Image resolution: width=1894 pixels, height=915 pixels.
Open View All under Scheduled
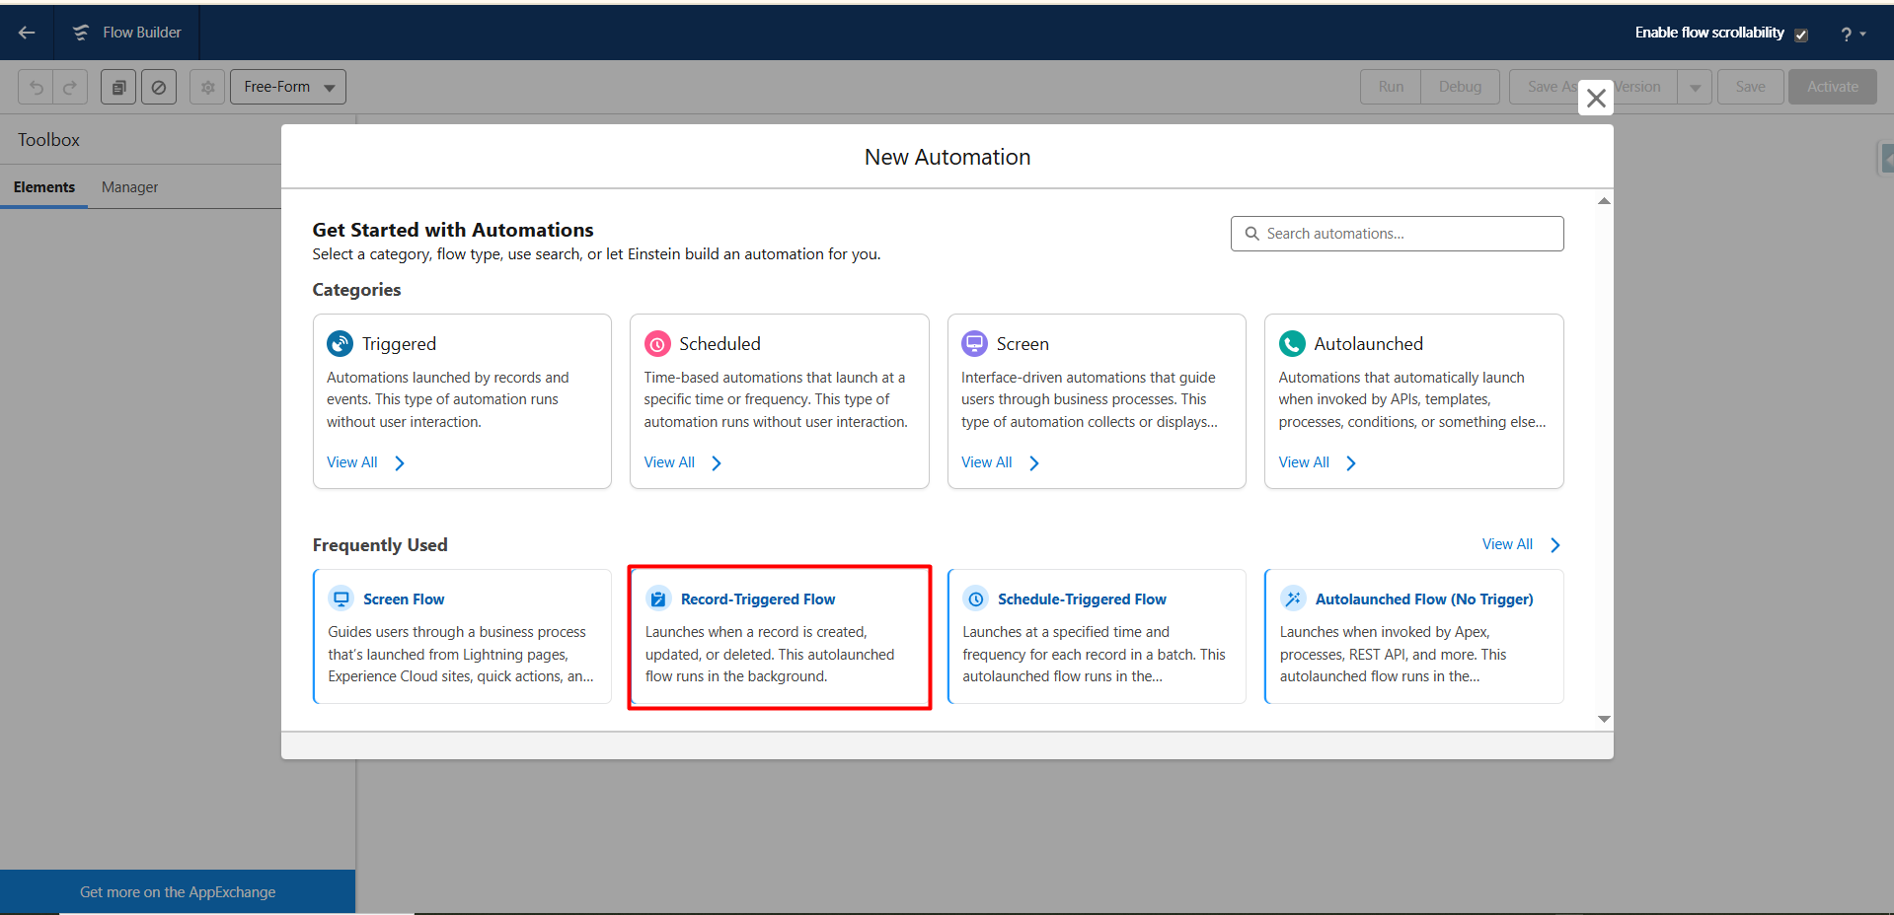coord(669,462)
